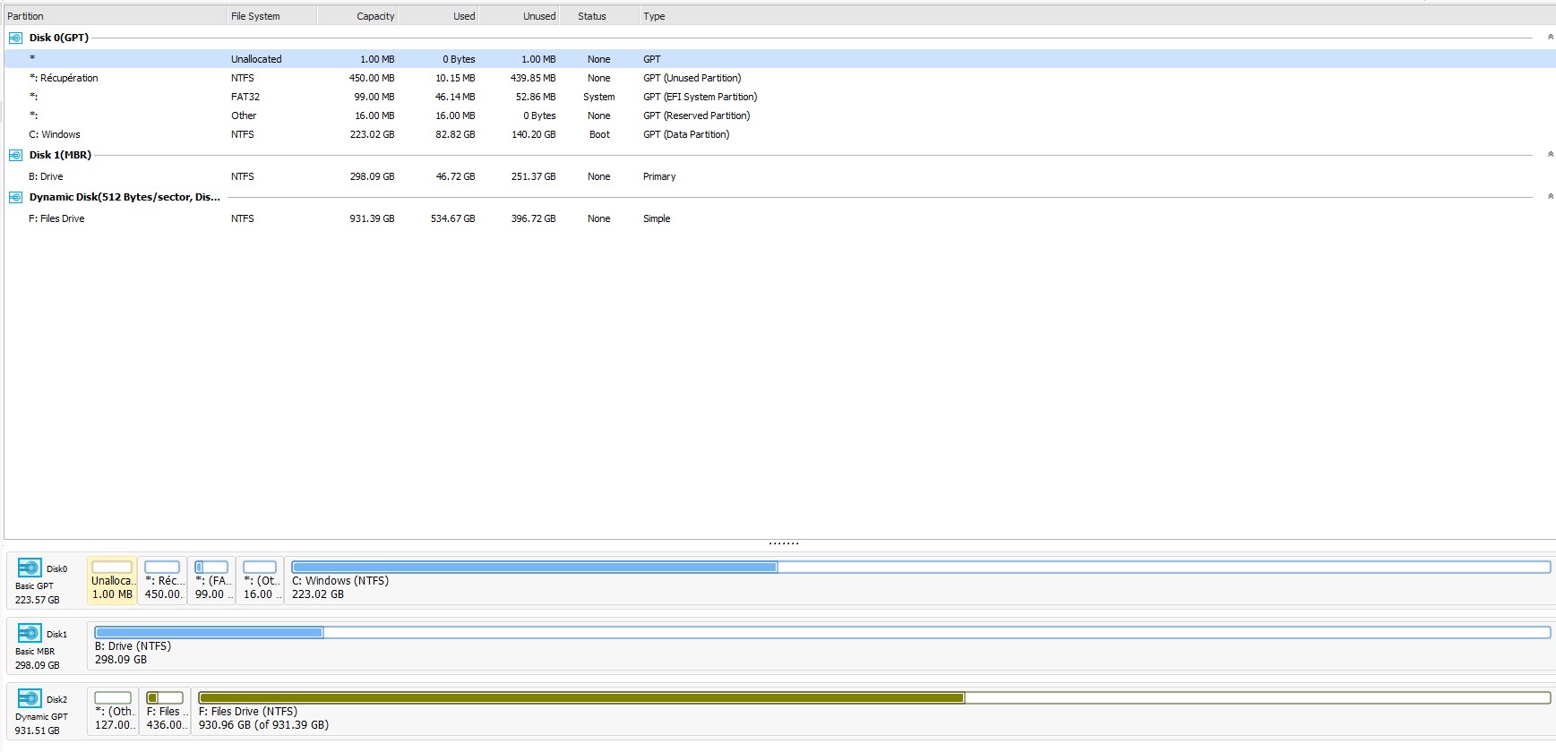1556x752 pixels.
Task: Select the B: Drive (NTFS) block in disk map
Action: tap(821, 645)
